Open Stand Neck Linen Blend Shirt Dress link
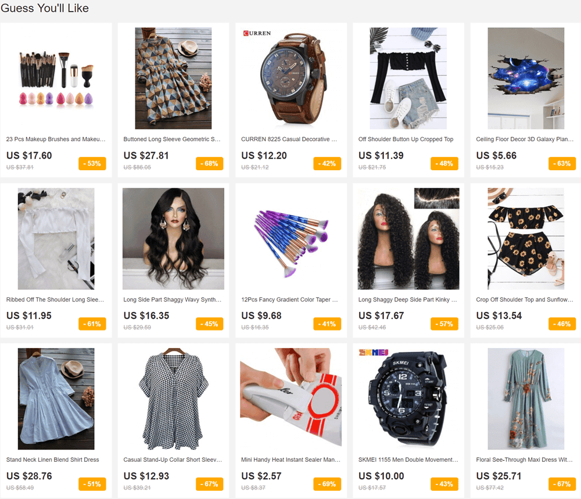 [x=53, y=459]
